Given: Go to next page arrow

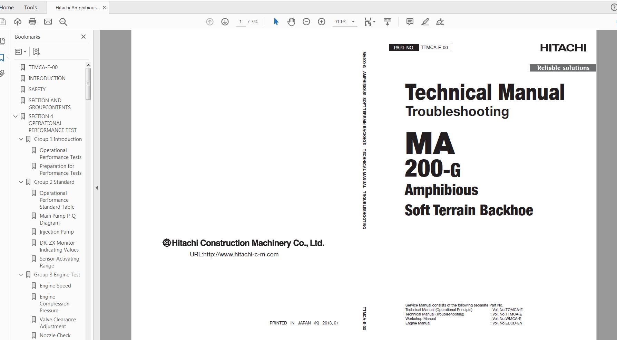Looking at the screenshot, I should pyautogui.click(x=225, y=22).
